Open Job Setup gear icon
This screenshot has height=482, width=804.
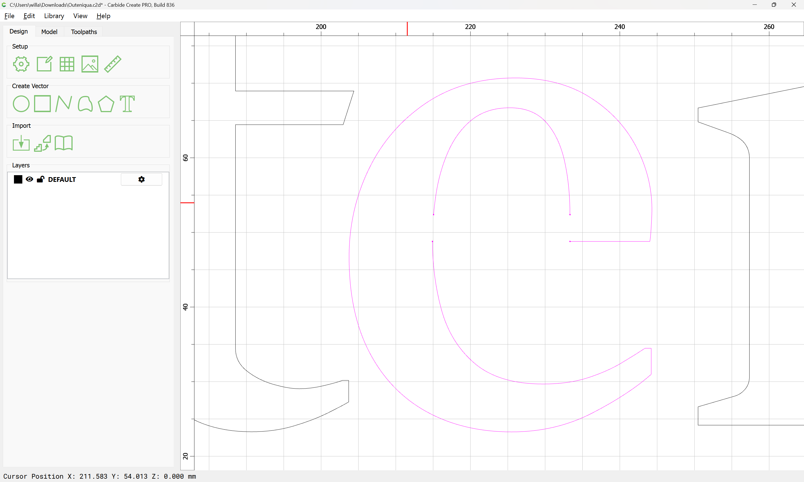21,64
